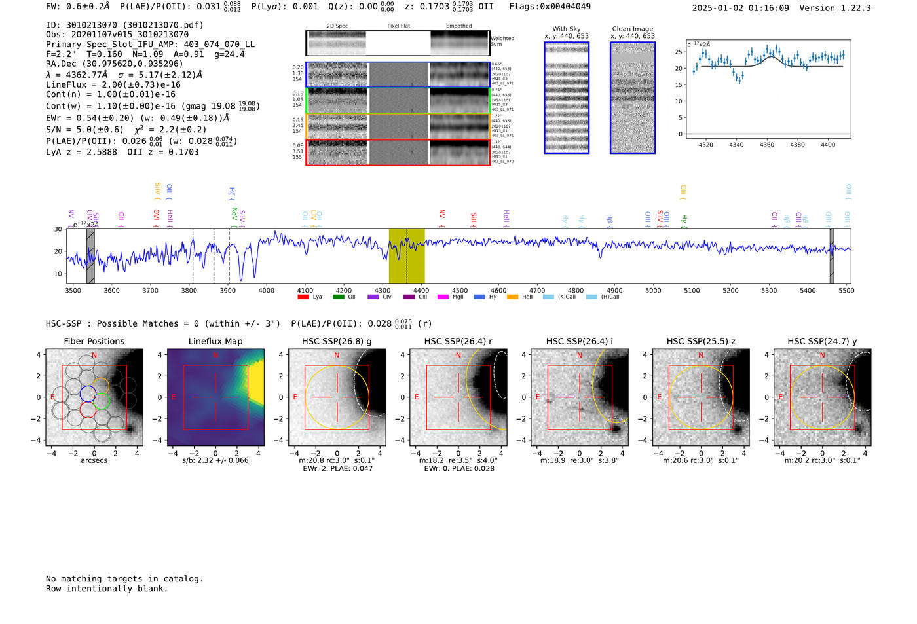This screenshot has height=624, width=917.
Task: Click the 2025-01-02 01:16:09 timestamp
Action: tap(740, 8)
